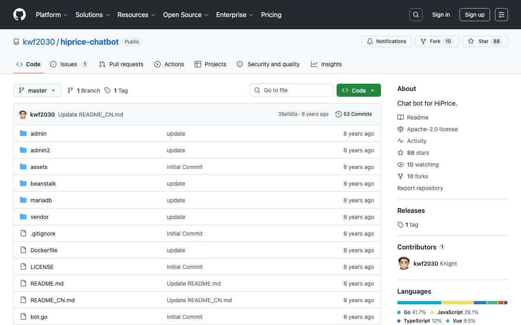Click the TypeScript 12% language entry
The height and width of the screenshot is (325, 521).
click(x=419, y=321)
